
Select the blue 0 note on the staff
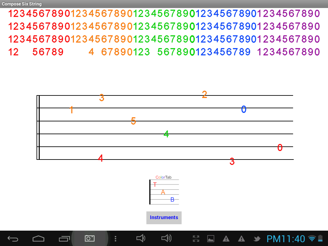(x=244, y=110)
